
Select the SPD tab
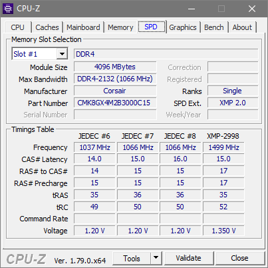tap(151, 27)
